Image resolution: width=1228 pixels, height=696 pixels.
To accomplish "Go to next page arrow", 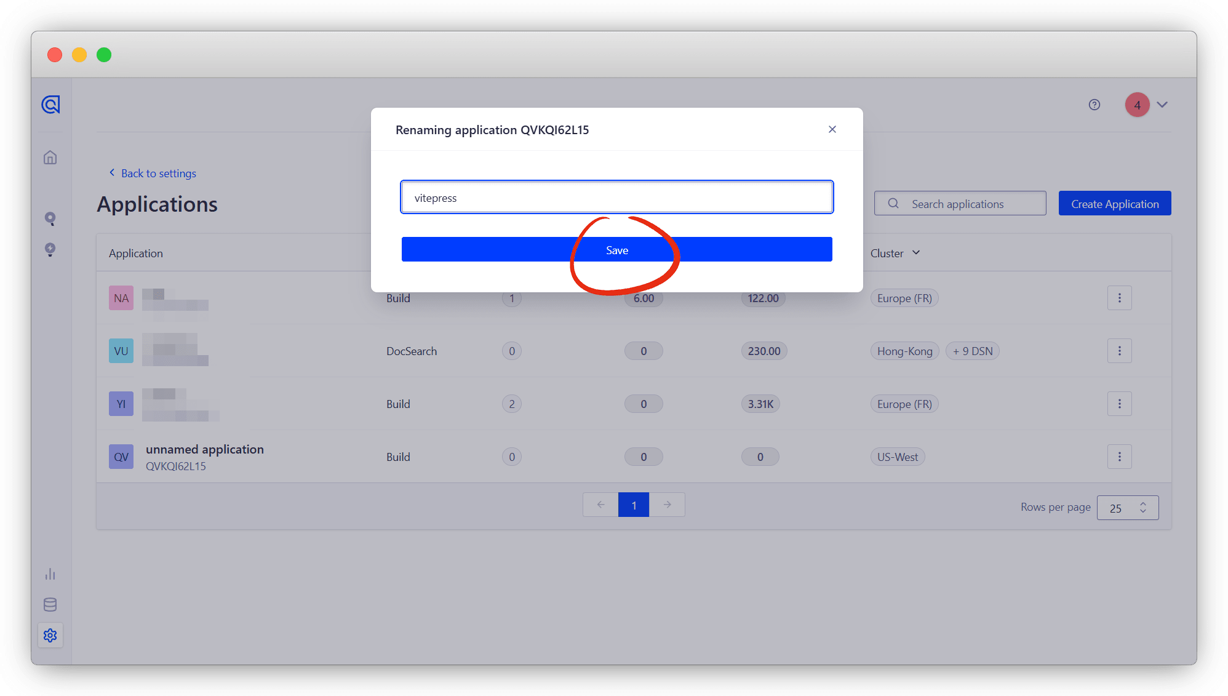I will [x=667, y=505].
